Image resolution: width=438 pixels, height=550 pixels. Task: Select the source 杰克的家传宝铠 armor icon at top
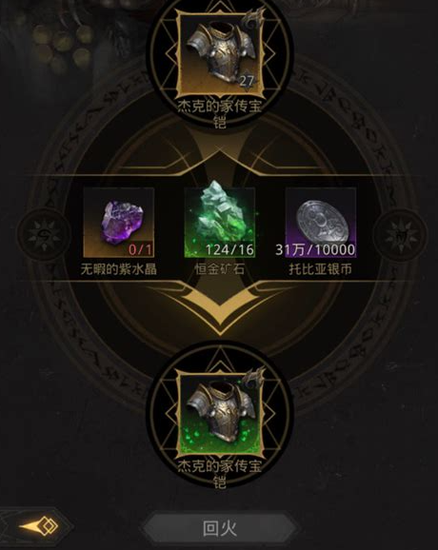[x=220, y=53]
